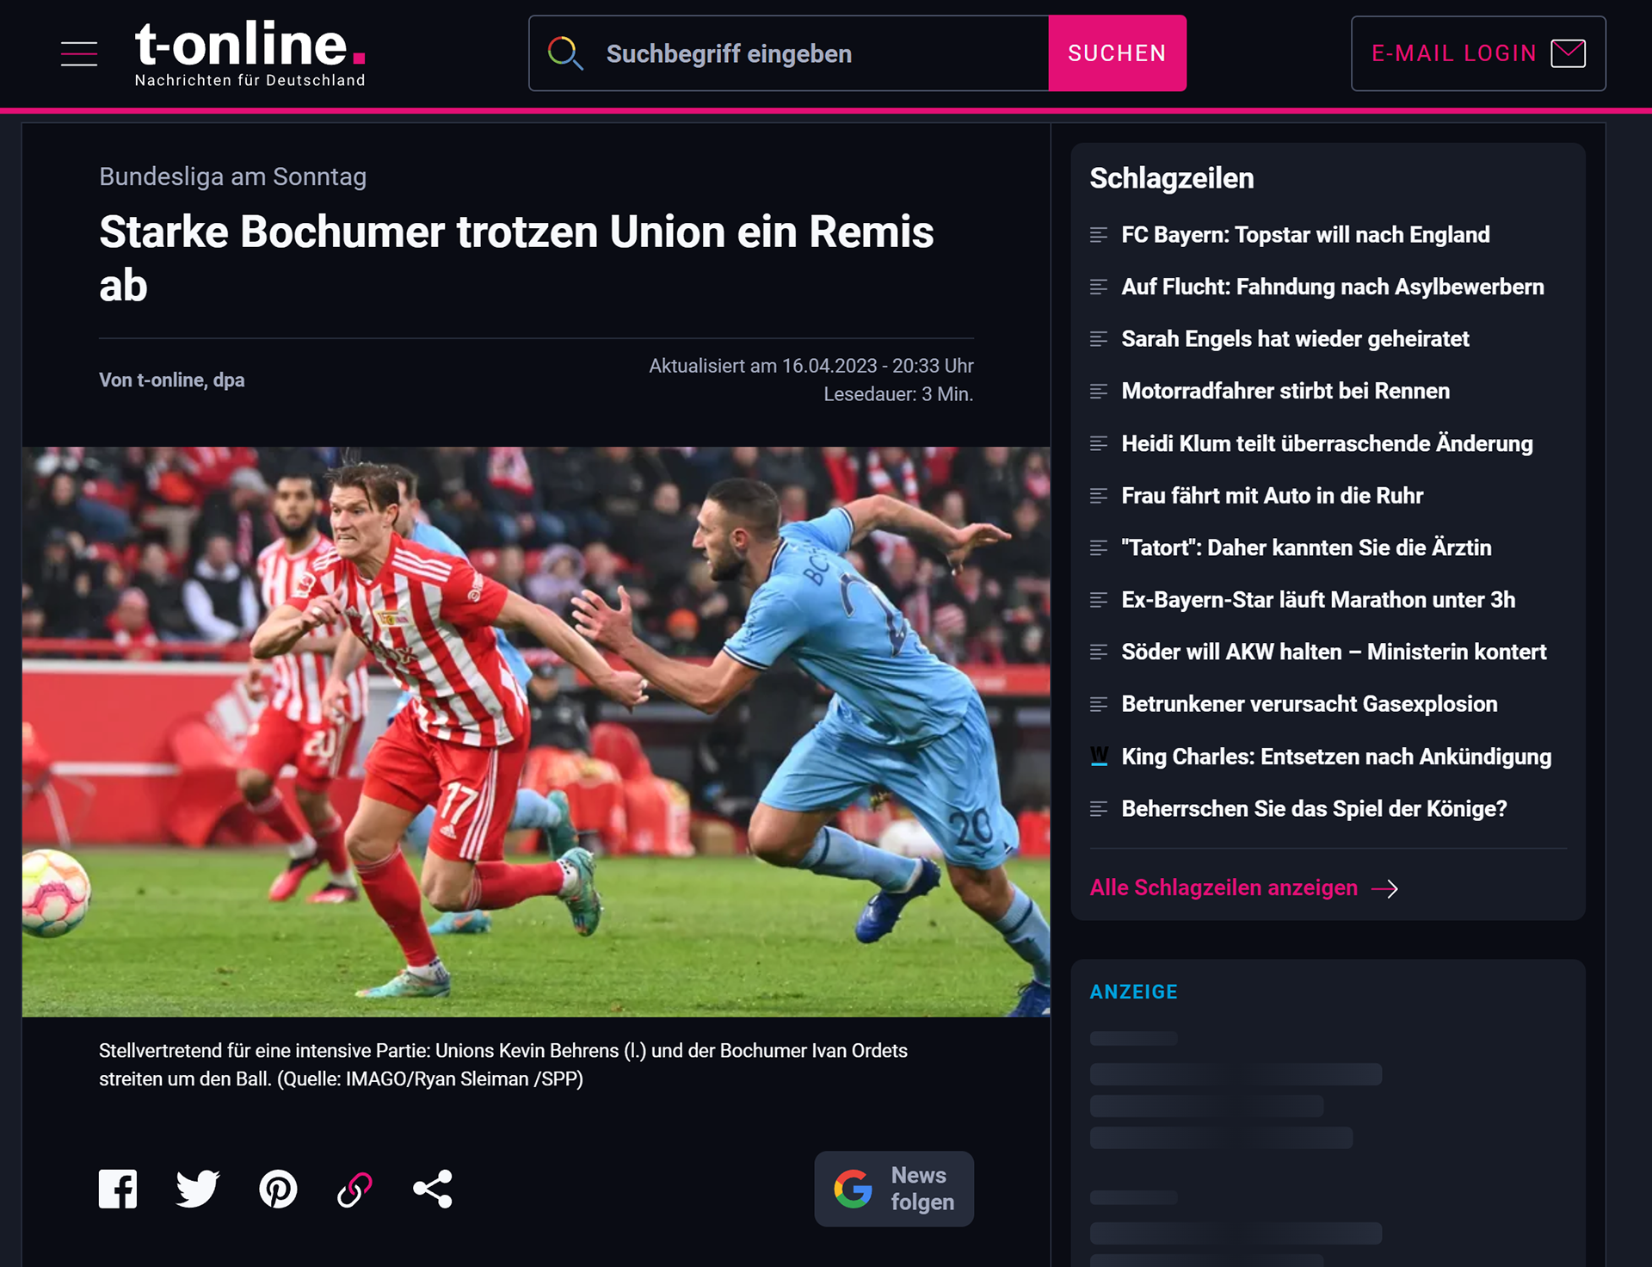The image size is (1652, 1267).
Task: Click the colorful search magnifier icon
Action: click(x=565, y=53)
